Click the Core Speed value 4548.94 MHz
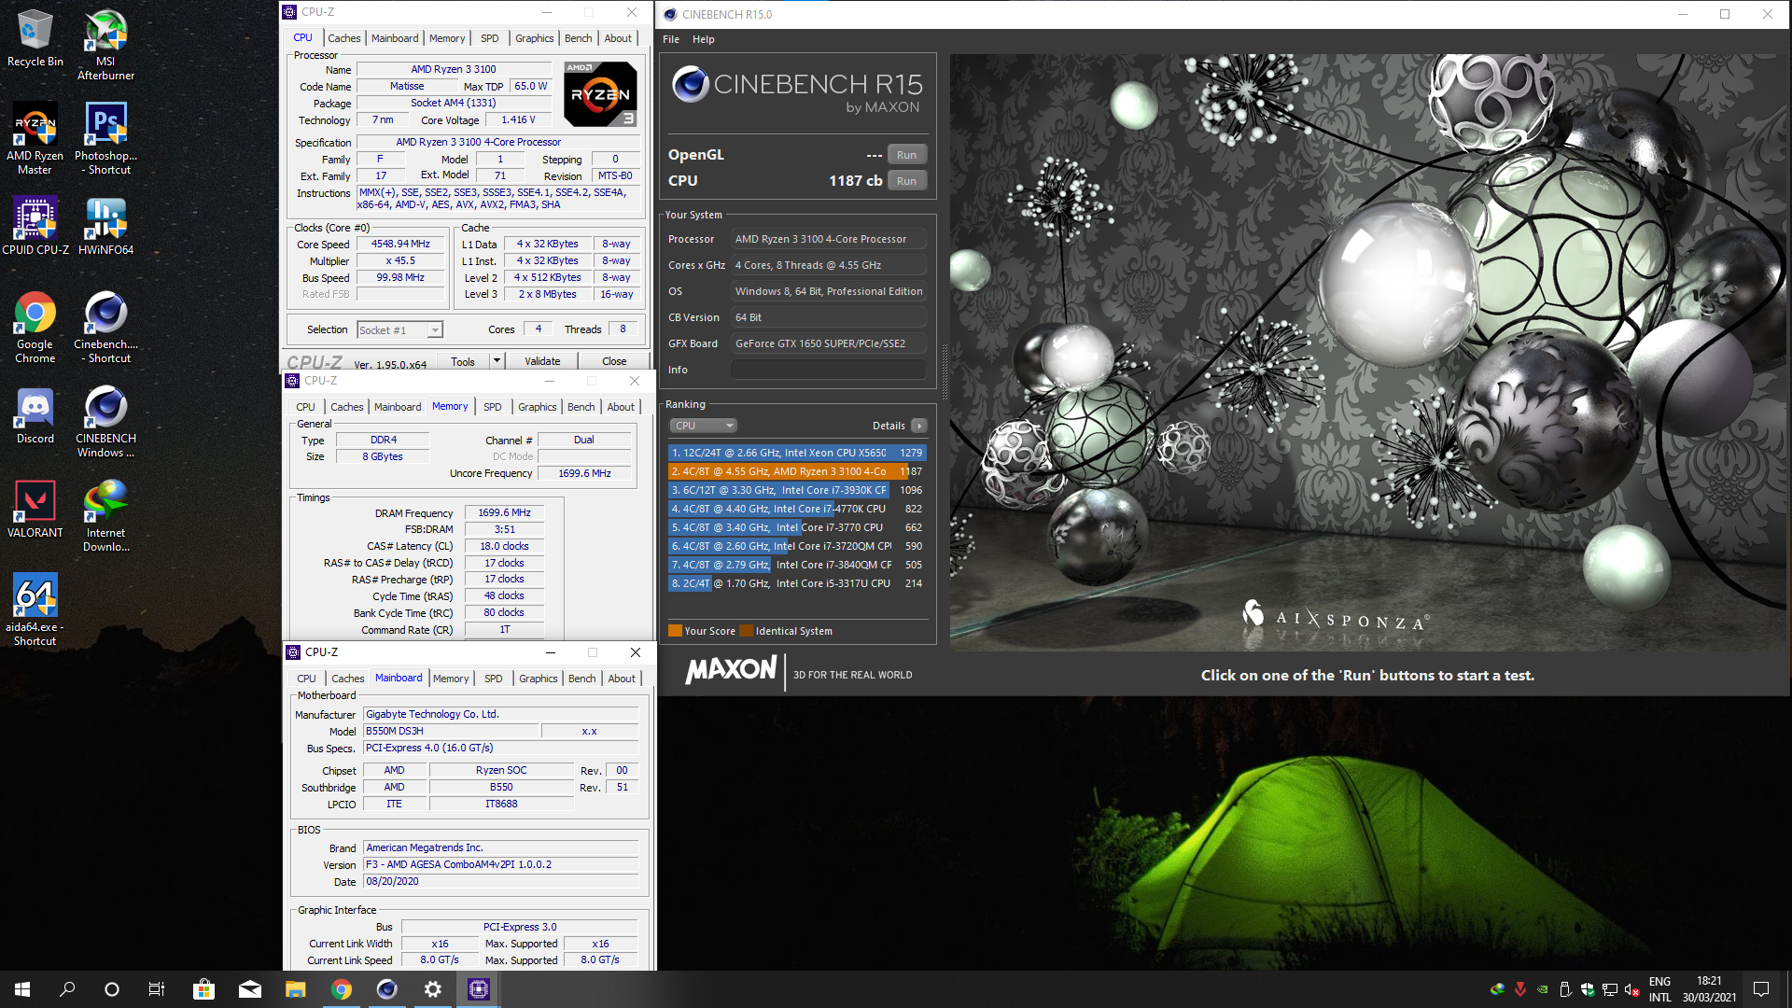This screenshot has width=1792, height=1008. (x=400, y=245)
